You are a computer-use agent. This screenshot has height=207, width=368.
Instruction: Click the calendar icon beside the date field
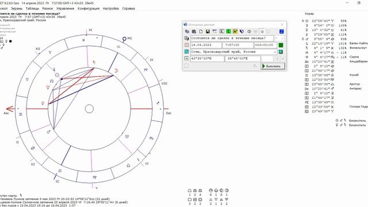(186, 45)
